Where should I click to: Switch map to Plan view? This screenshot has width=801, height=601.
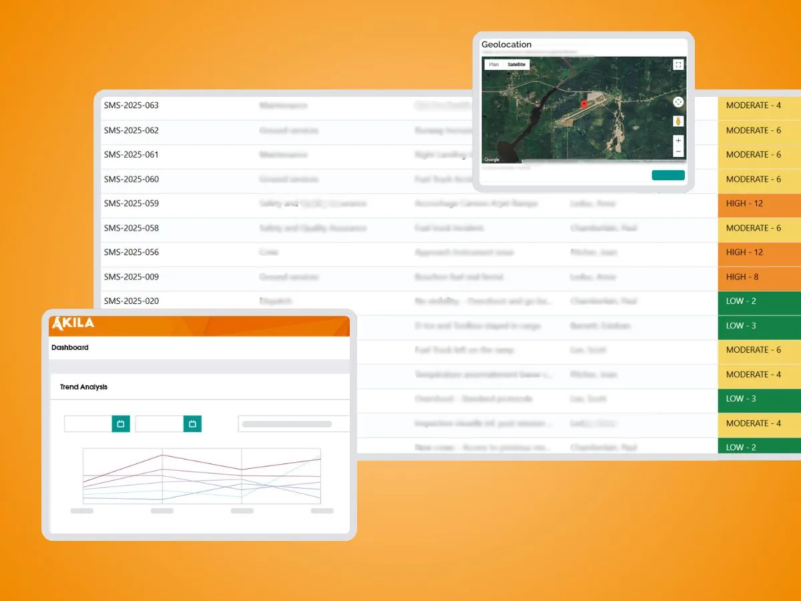pos(494,65)
